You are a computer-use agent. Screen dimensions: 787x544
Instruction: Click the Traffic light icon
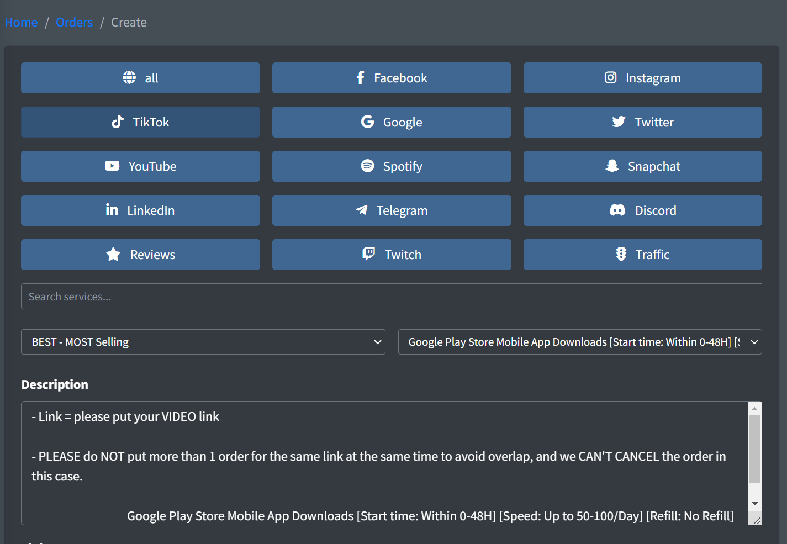(x=621, y=254)
